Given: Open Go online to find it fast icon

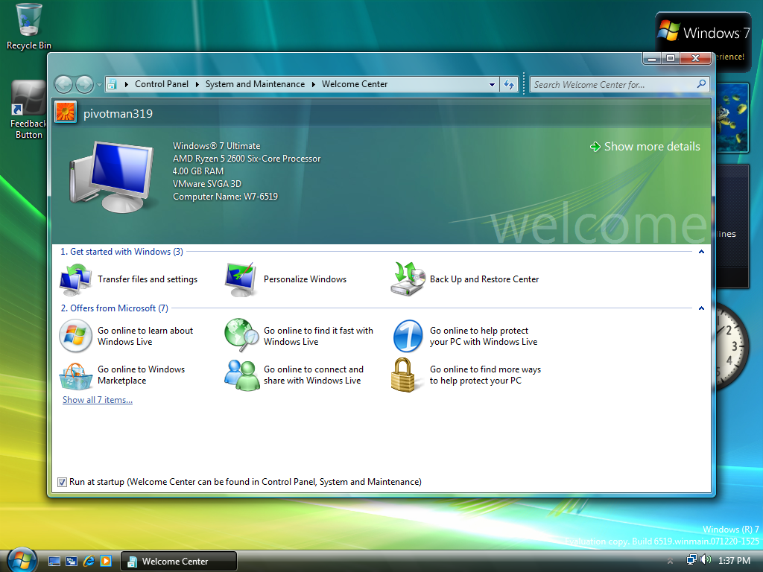Looking at the screenshot, I should click(242, 336).
